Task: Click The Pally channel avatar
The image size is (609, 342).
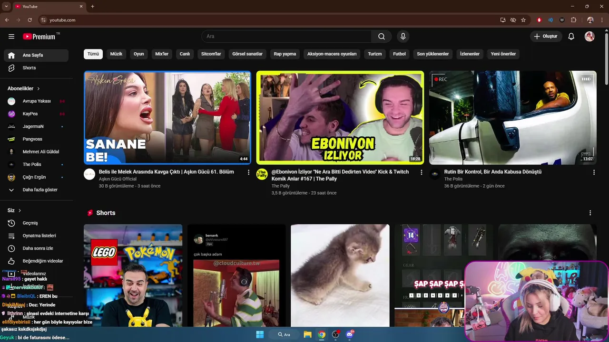Action: [262, 174]
